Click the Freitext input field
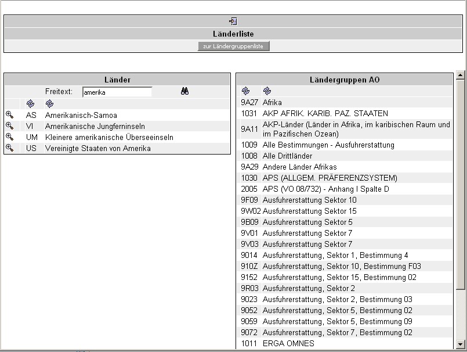This screenshot has width=467, height=352. pos(117,92)
